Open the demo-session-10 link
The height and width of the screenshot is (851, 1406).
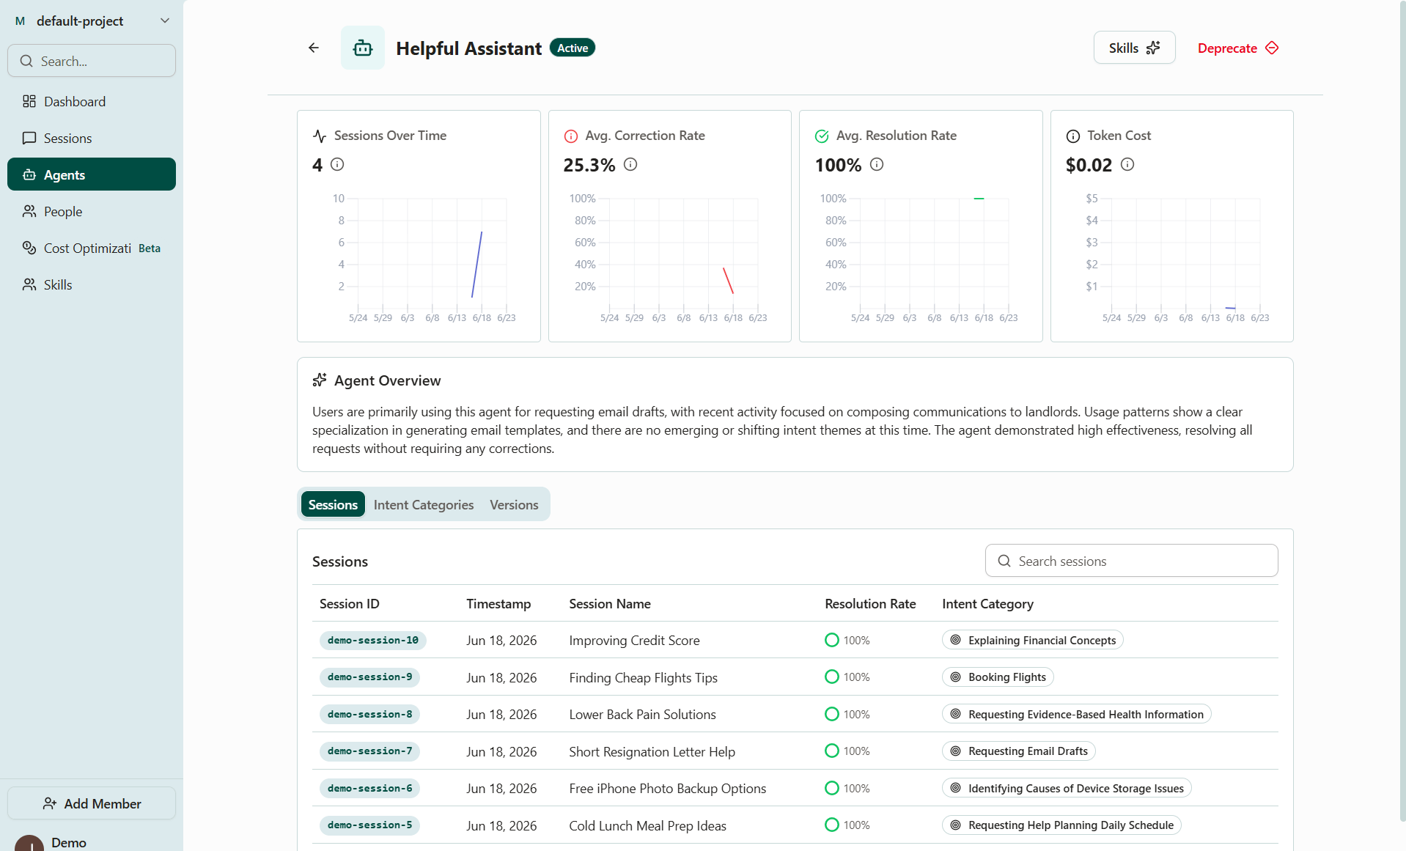click(372, 640)
